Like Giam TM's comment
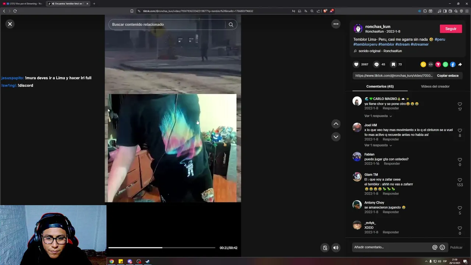 point(460,180)
